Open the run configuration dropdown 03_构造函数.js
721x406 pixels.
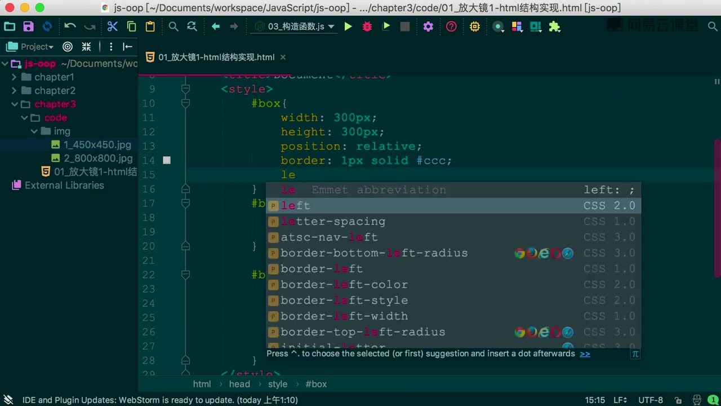pos(295,27)
